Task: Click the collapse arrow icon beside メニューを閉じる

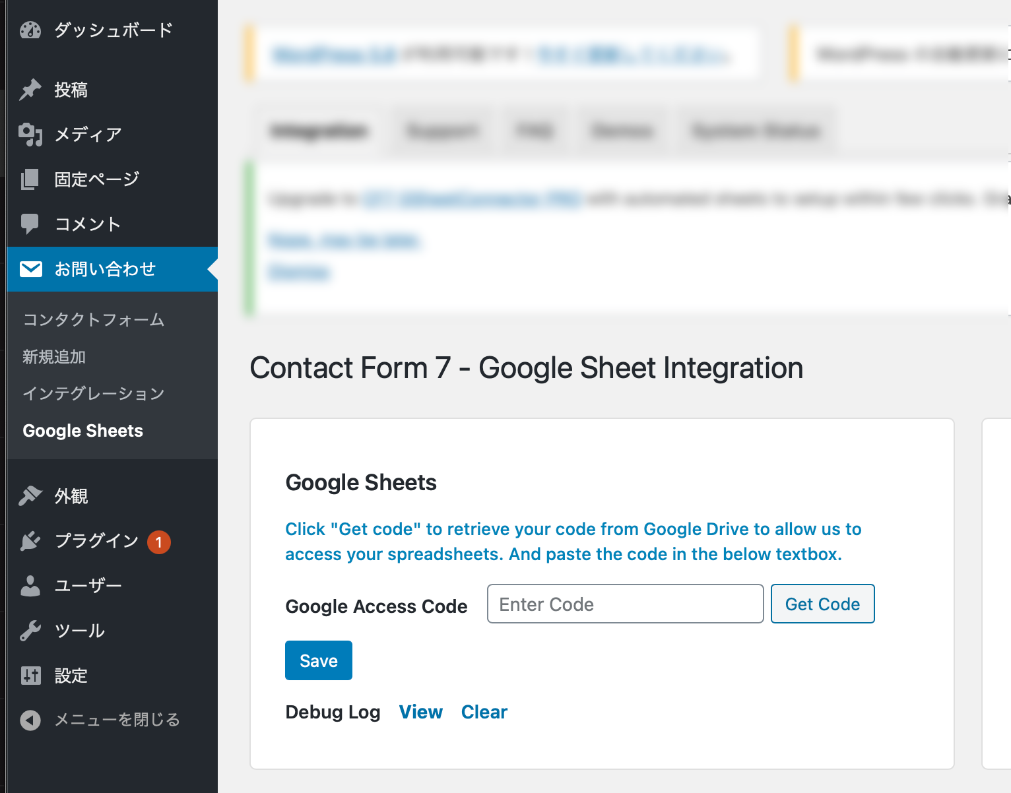Action: tap(30, 720)
